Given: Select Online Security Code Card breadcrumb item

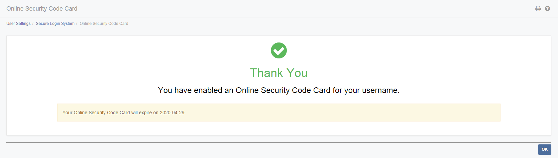Looking at the screenshot, I should 104,24.
